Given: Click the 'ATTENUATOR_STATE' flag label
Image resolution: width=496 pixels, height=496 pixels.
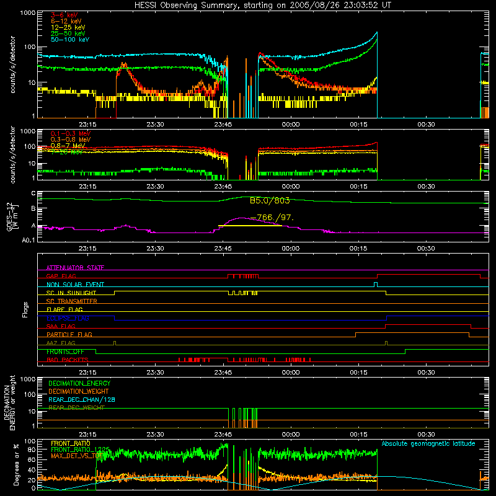Looking at the screenshot, I should (x=75, y=268).
